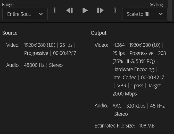Open the Scale to fill dropdown
174x134 pixels.
pyautogui.click(x=145, y=14)
